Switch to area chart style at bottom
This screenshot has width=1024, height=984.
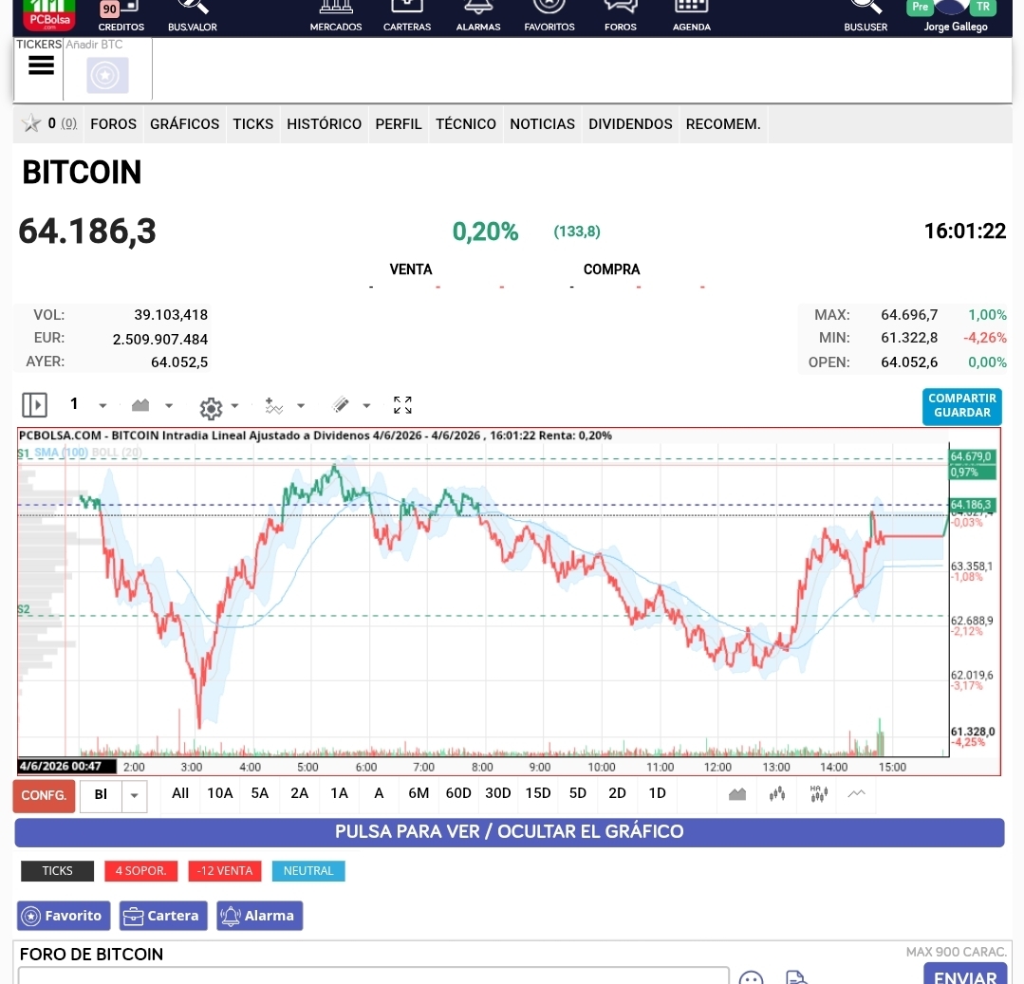(737, 794)
